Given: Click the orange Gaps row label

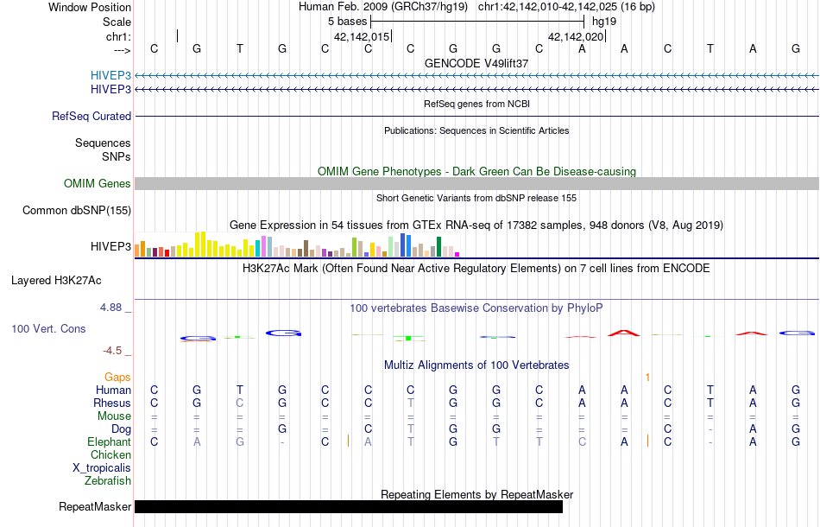Looking at the screenshot, I should pos(117,377).
